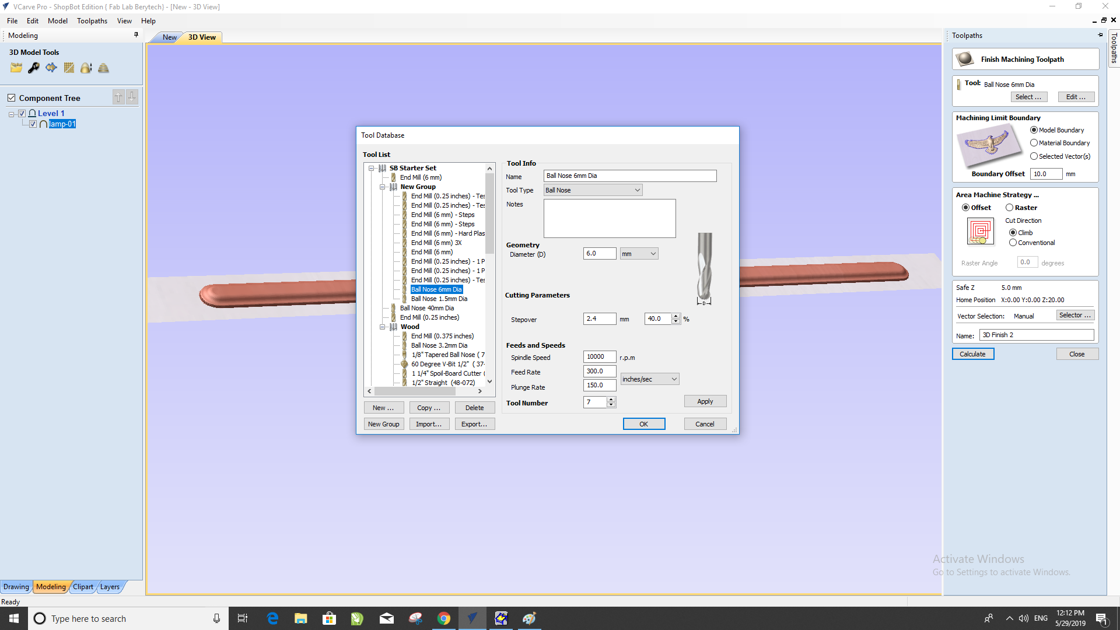Increase the stepover percentage spinner
This screenshot has height=630, width=1120.
coord(675,316)
